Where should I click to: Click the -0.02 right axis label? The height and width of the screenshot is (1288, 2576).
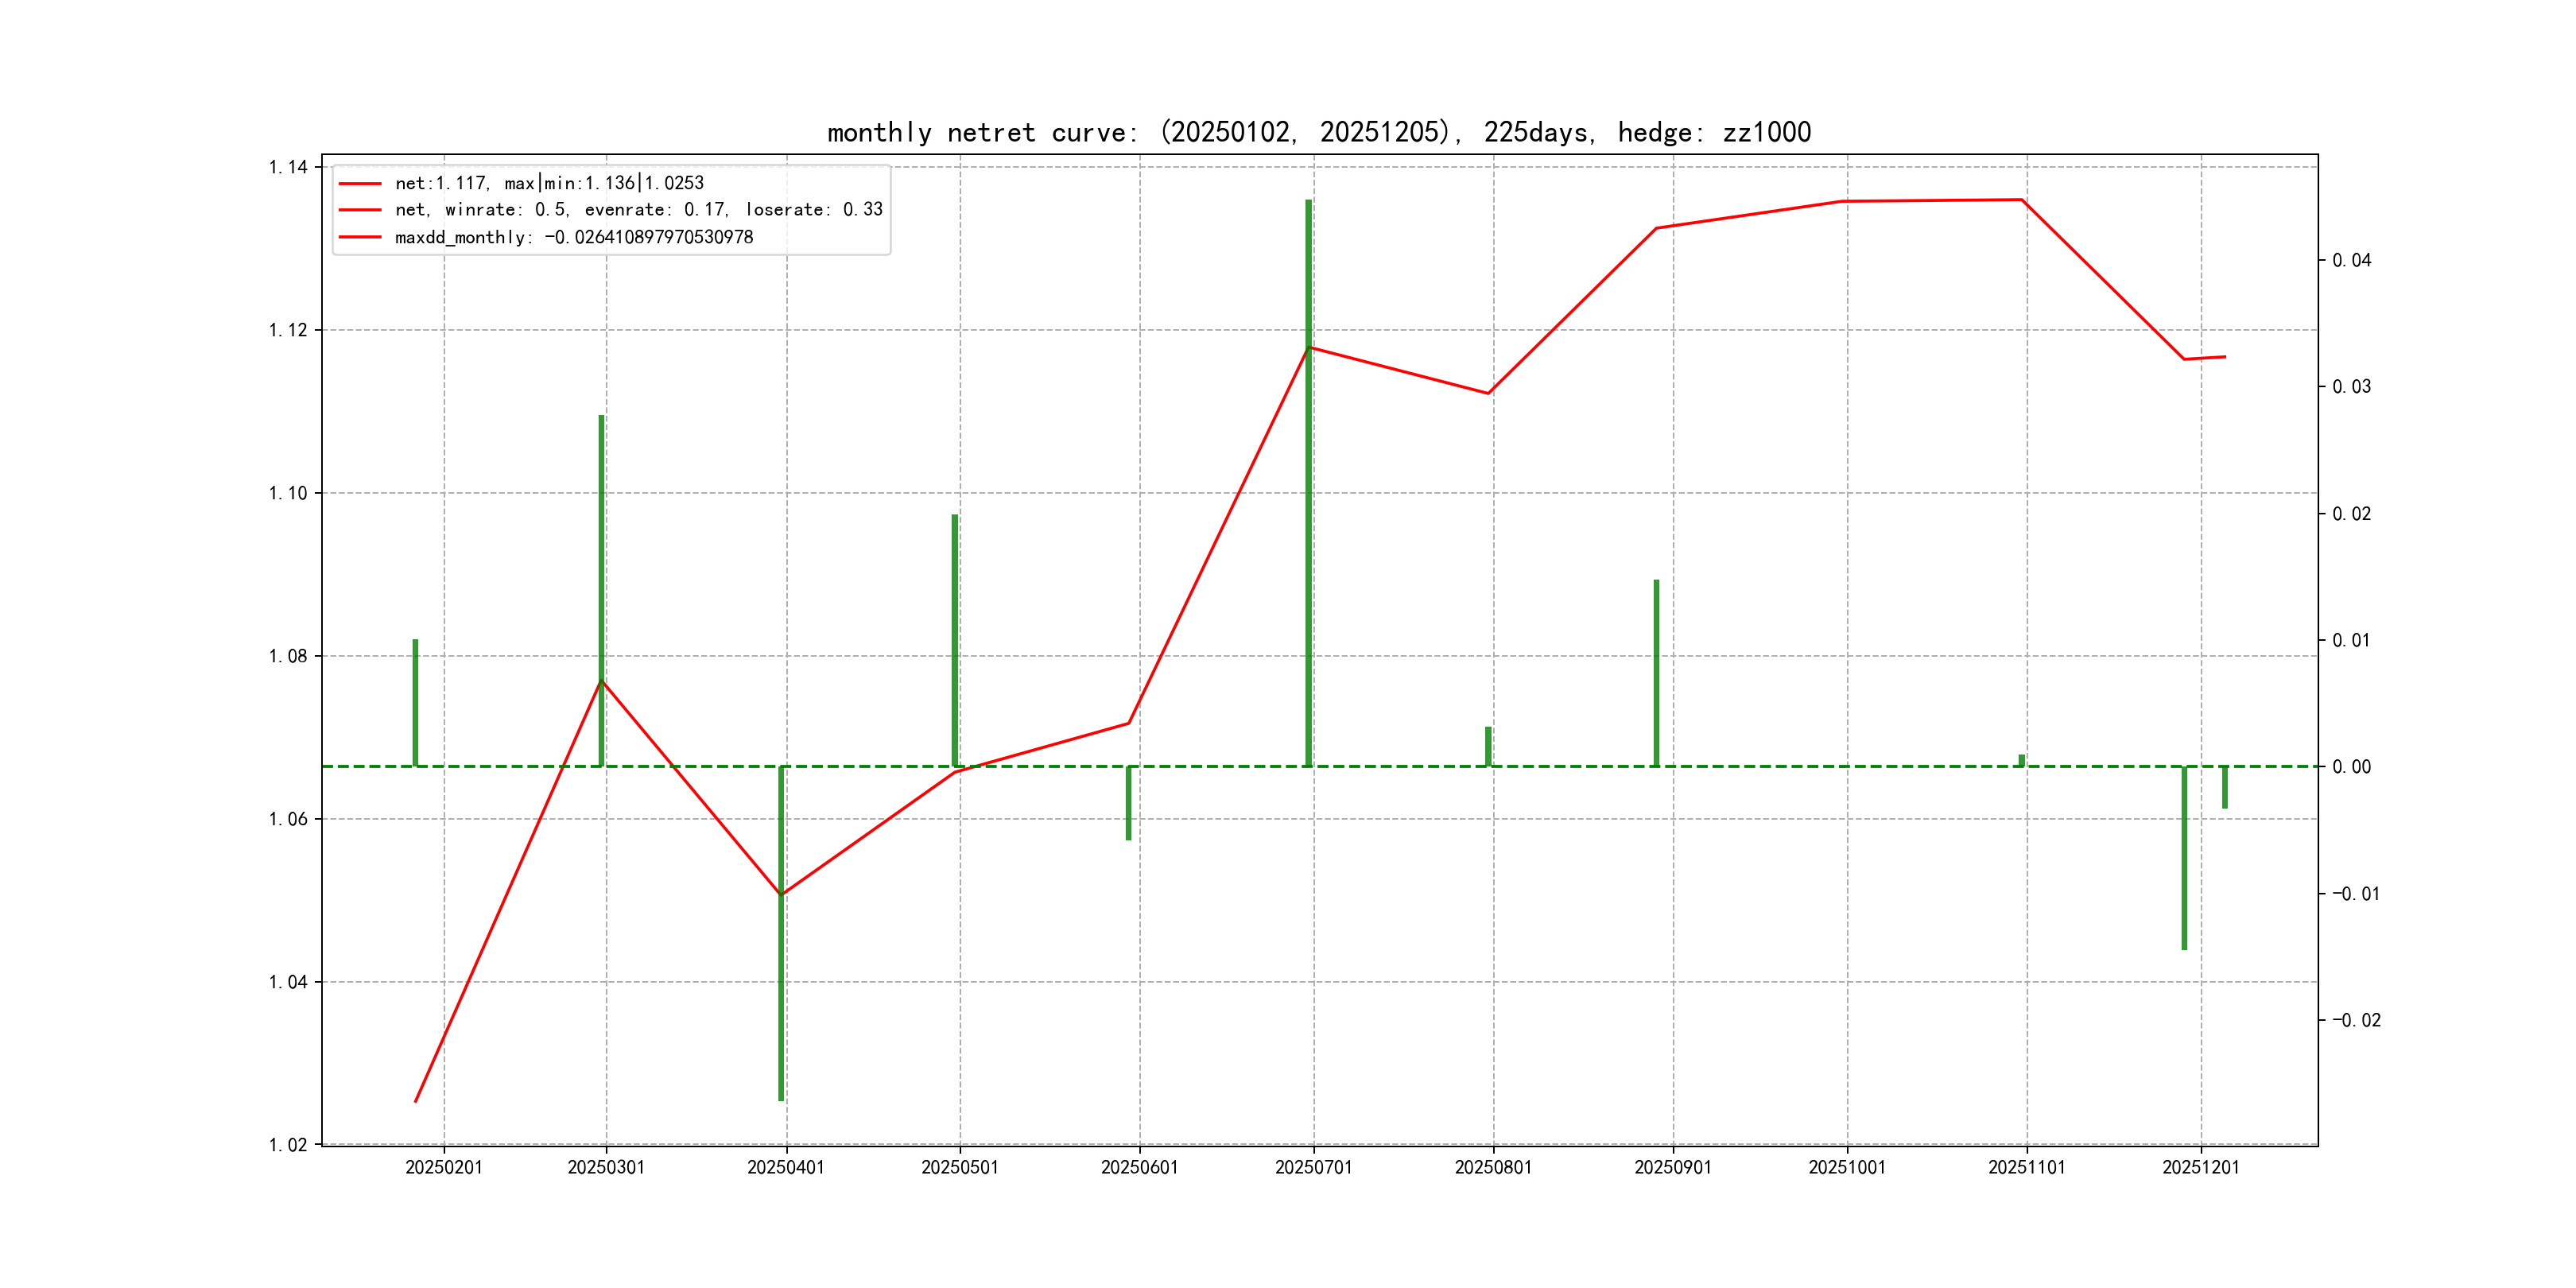(x=2356, y=1021)
